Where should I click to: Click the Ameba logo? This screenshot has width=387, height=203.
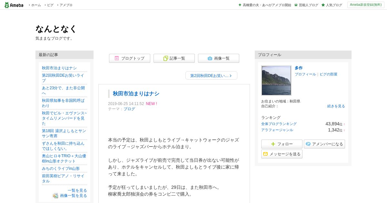pyautogui.click(x=14, y=5)
